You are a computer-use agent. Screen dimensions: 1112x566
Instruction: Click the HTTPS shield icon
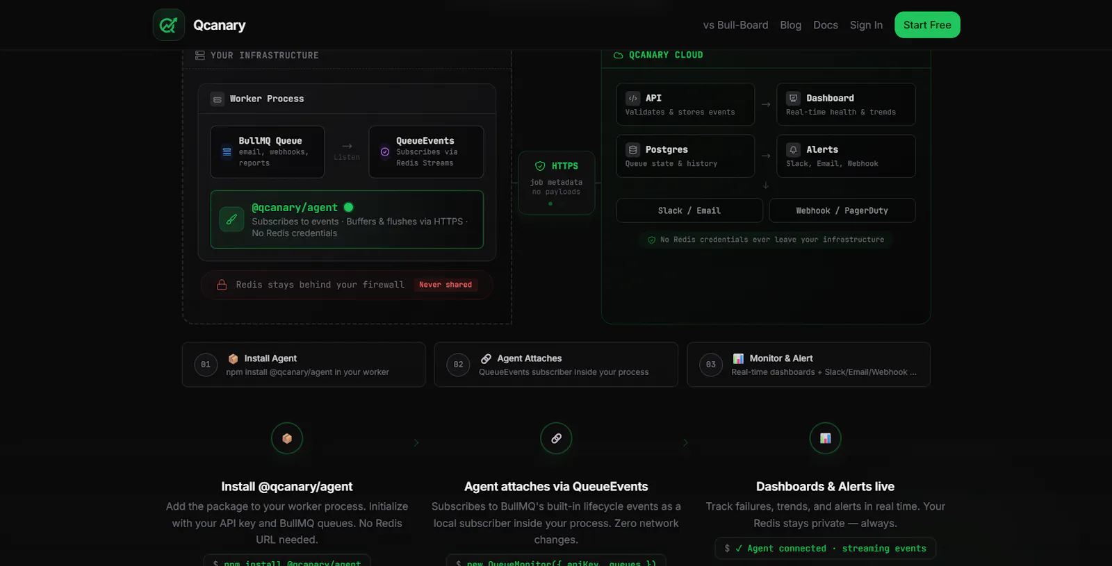click(x=540, y=166)
